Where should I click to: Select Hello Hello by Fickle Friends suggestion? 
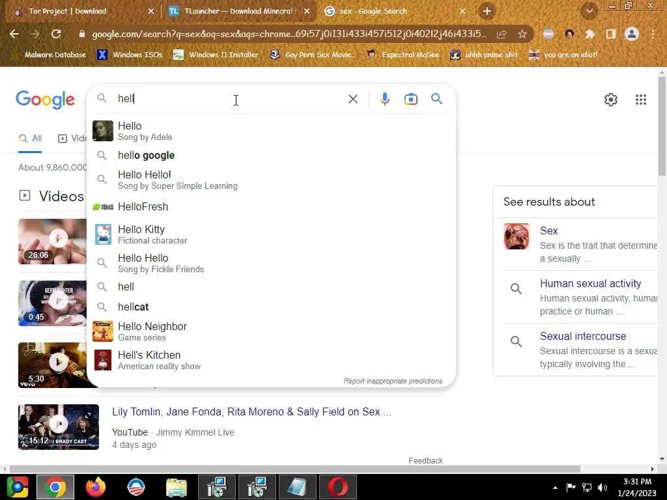pyautogui.click(x=271, y=263)
